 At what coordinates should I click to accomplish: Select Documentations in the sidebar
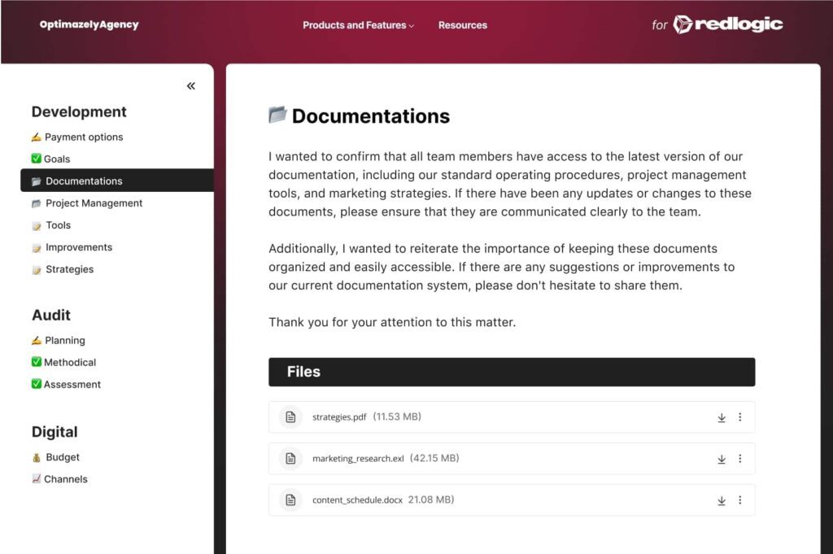tap(117, 181)
